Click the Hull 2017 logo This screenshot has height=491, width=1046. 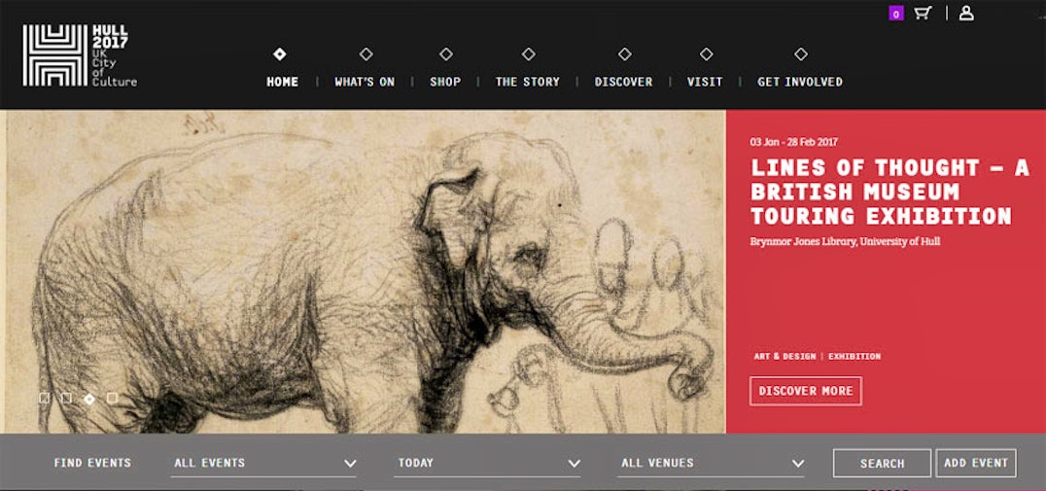80,55
